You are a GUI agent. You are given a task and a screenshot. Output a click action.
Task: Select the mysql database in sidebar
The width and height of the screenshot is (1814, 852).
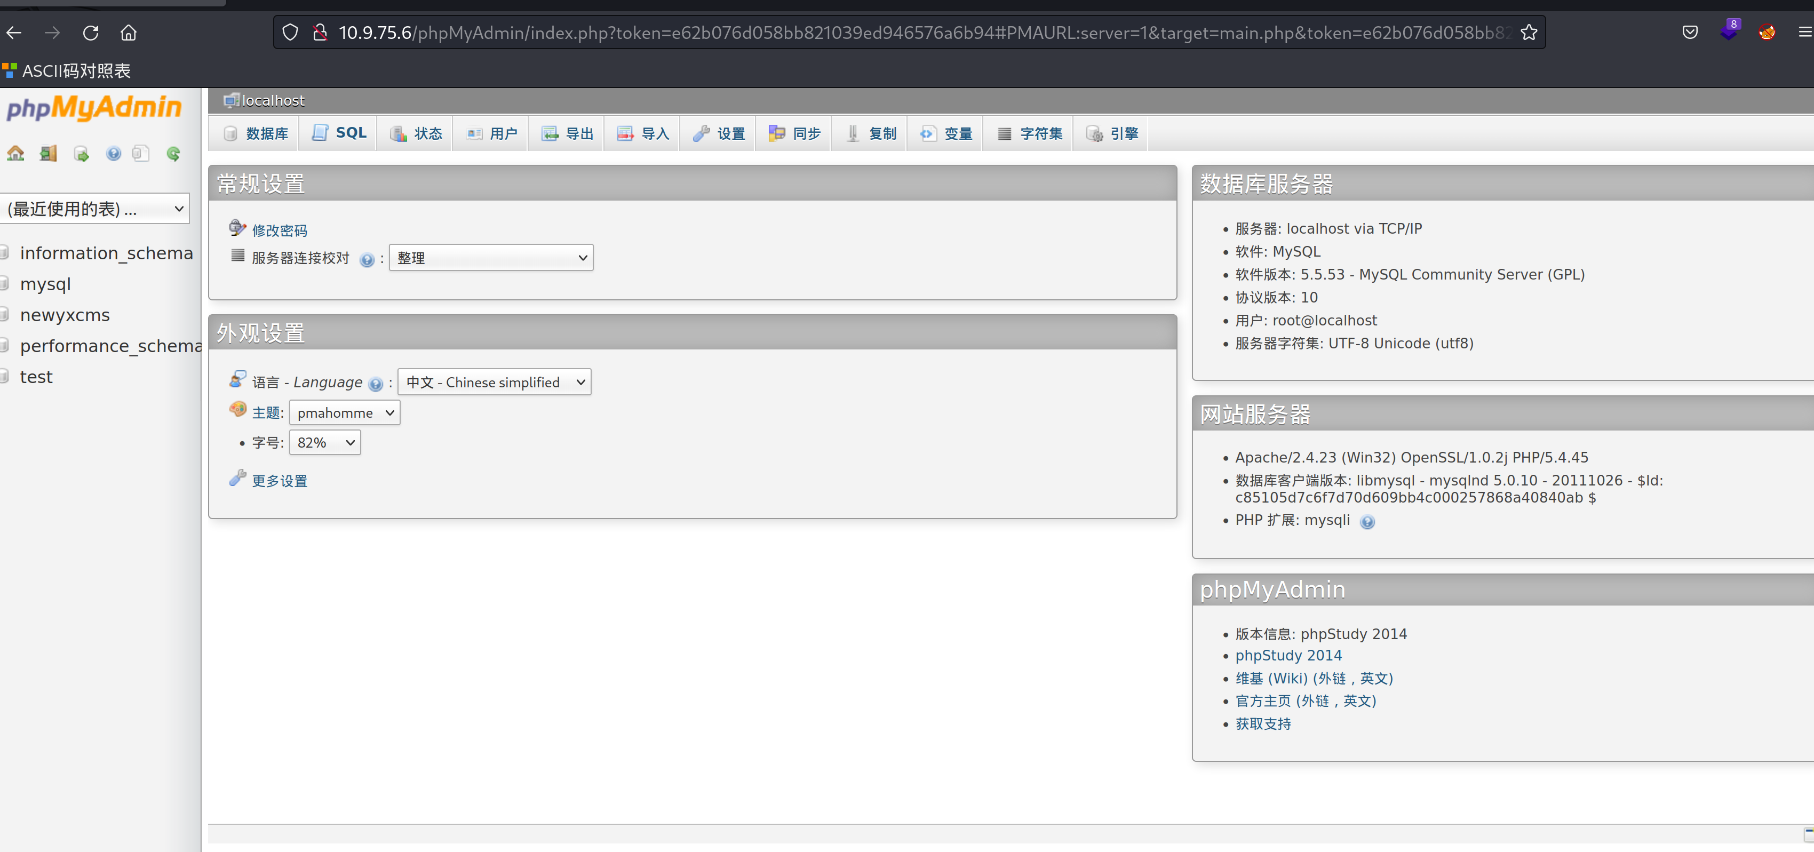pos(45,284)
